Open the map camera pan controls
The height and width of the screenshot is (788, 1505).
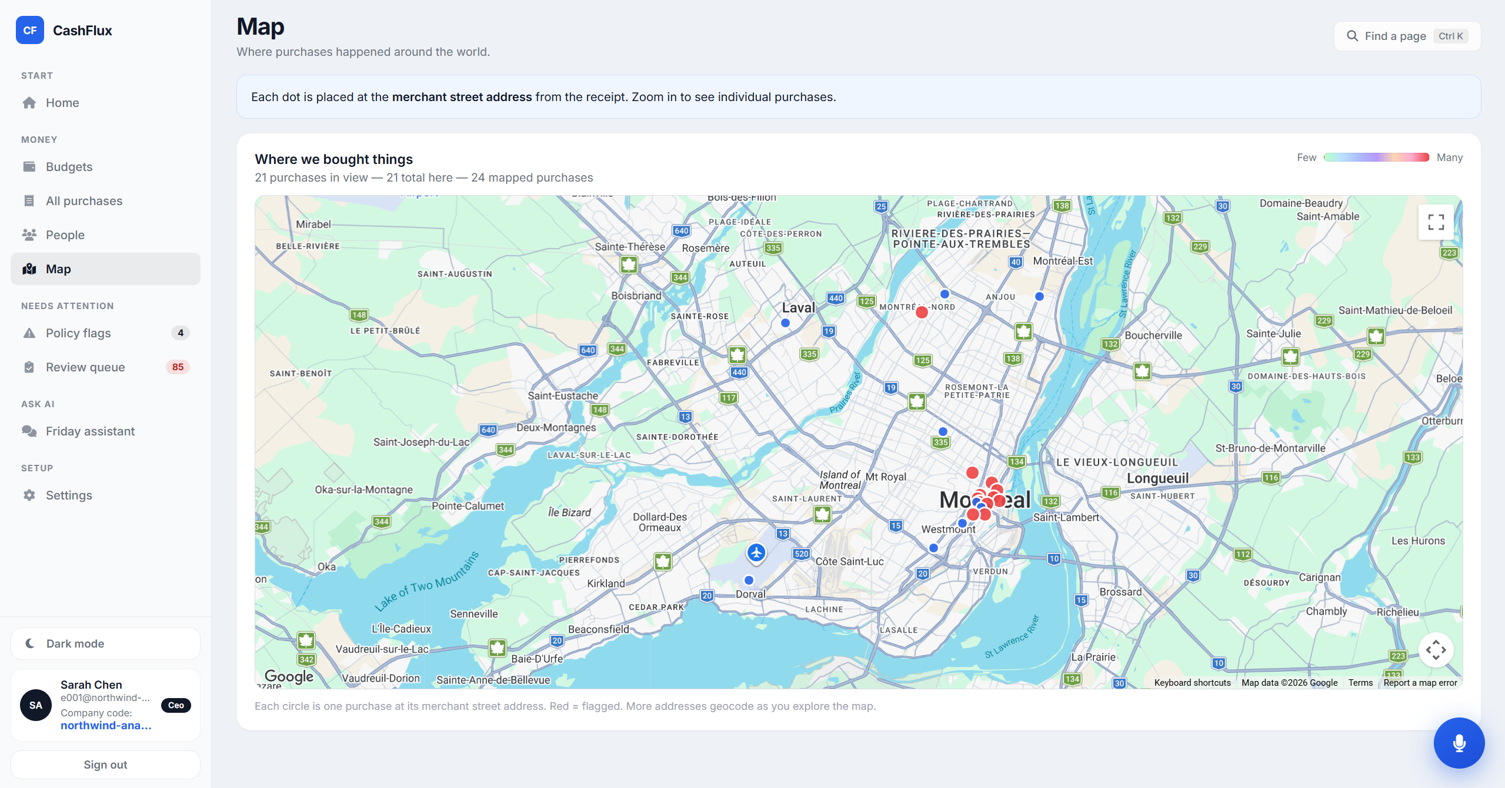point(1436,650)
